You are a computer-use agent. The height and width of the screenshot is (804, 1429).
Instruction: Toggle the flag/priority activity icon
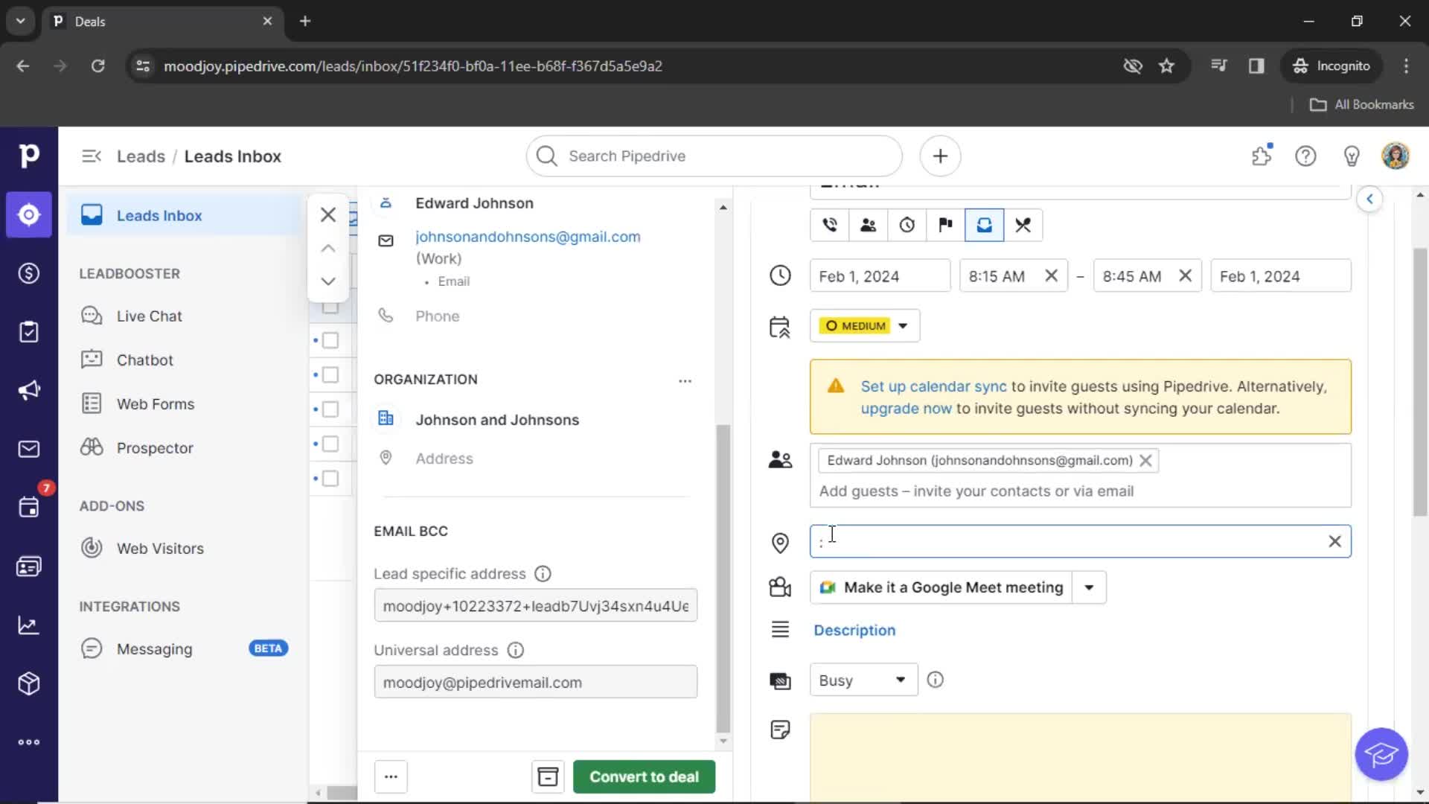(x=944, y=225)
